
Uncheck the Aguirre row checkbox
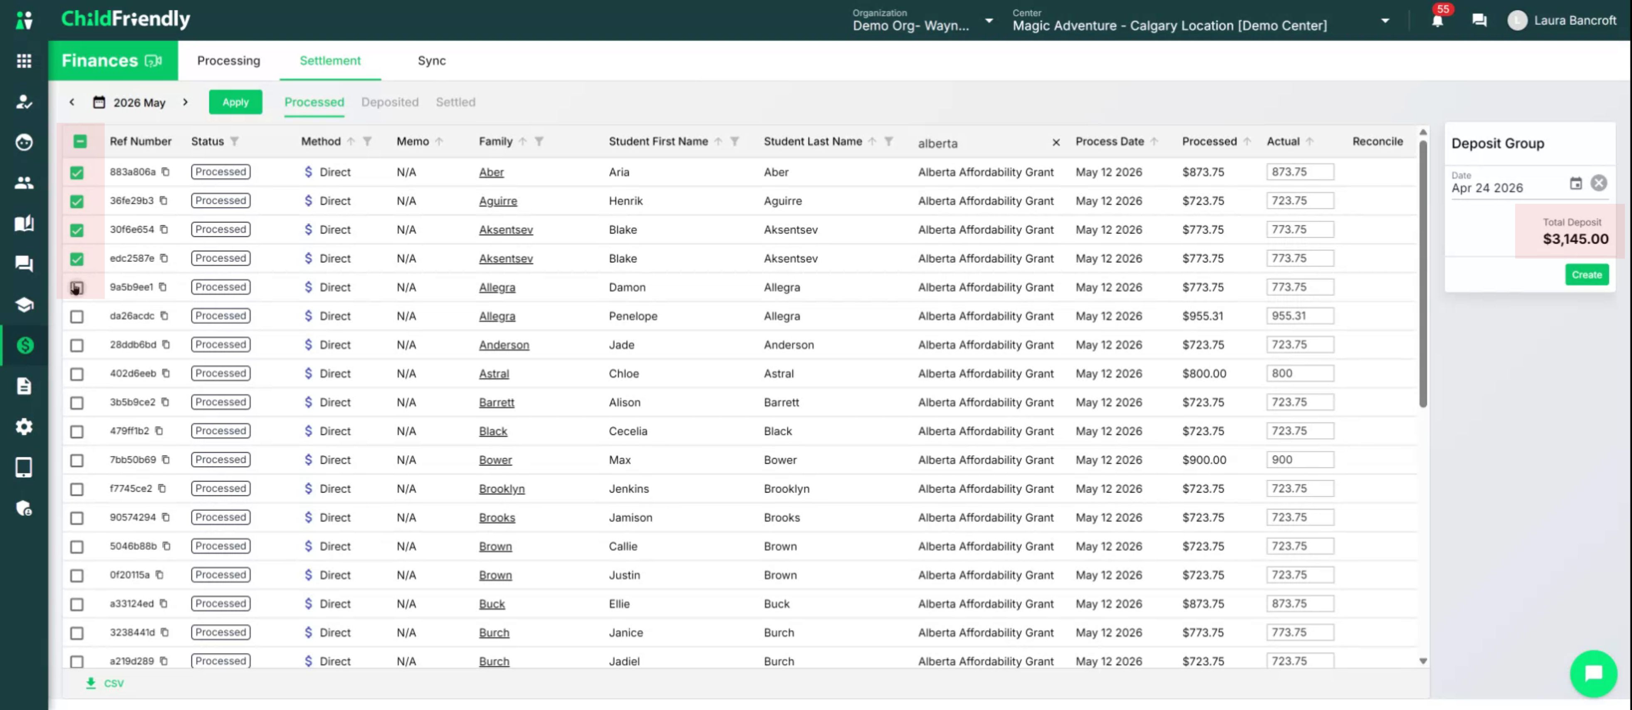pyautogui.click(x=77, y=202)
